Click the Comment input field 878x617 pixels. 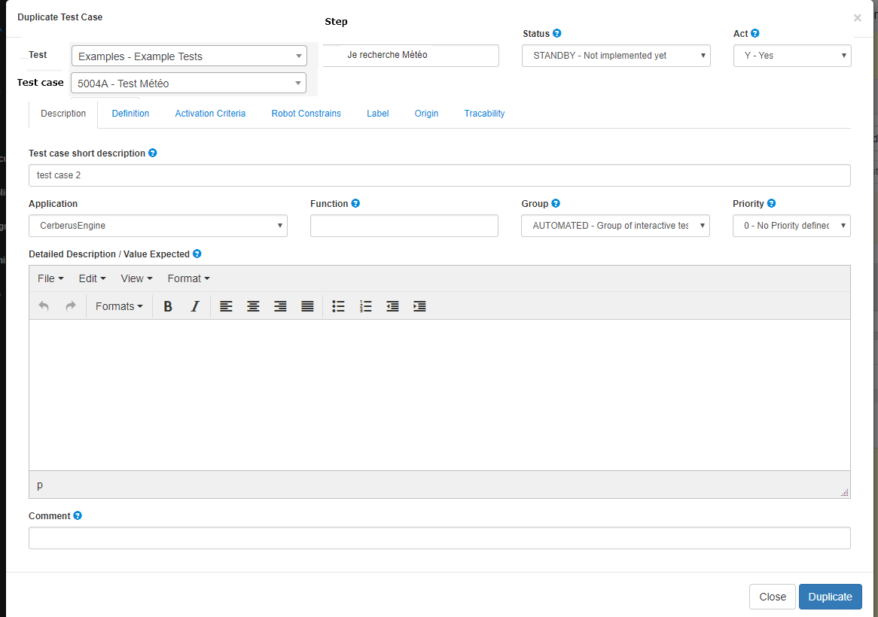[440, 537]
